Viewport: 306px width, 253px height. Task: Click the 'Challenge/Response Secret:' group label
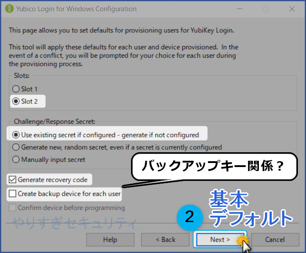(54, 121)
